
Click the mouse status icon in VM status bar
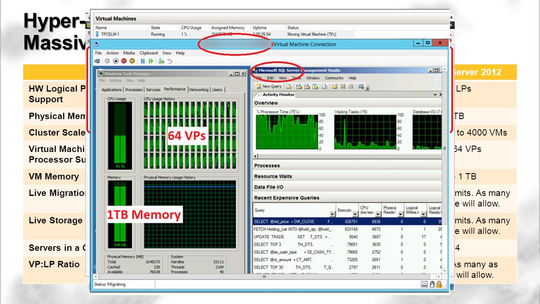pos(432,285)
